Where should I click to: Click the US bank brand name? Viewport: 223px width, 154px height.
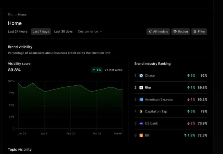tap(151, 123)
